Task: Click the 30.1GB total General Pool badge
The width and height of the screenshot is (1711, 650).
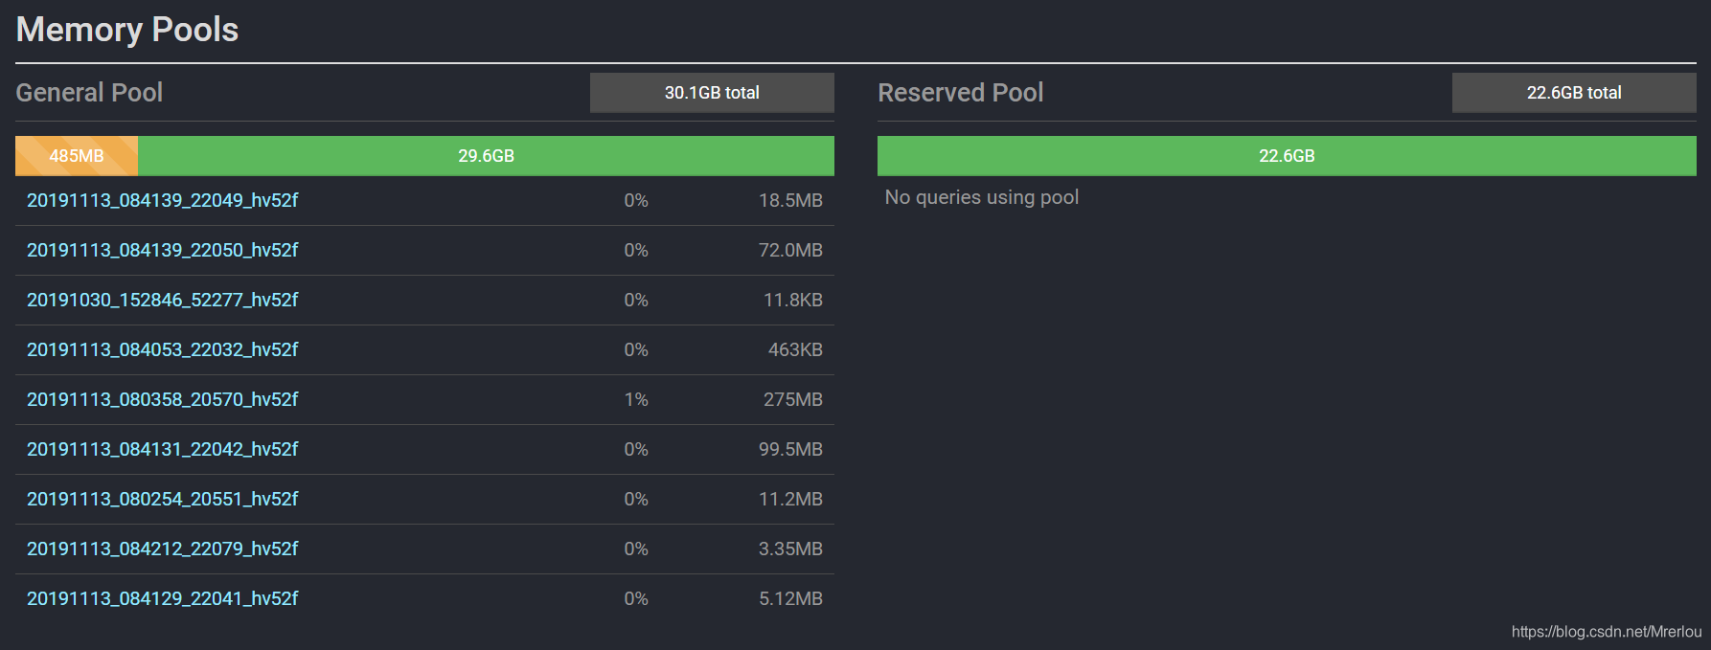Action: (712, 93)
